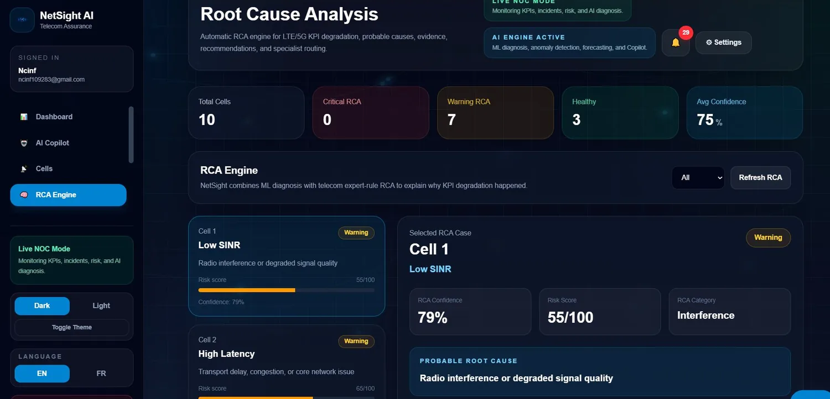Click the Critical RCA stat card
Viewport: 830px width, 399px height.
coord(371,113)
